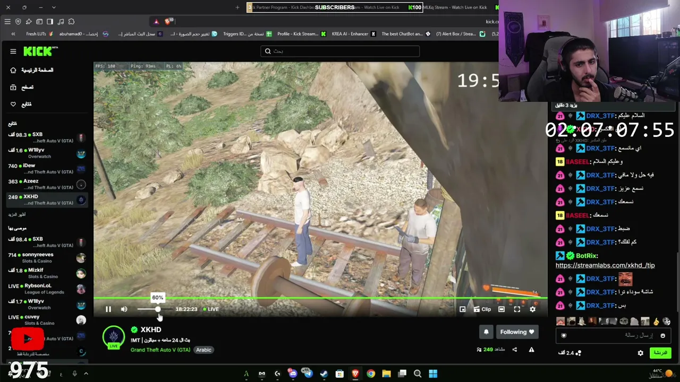Toggle notifications bell for XKHD

click(486, 332)
